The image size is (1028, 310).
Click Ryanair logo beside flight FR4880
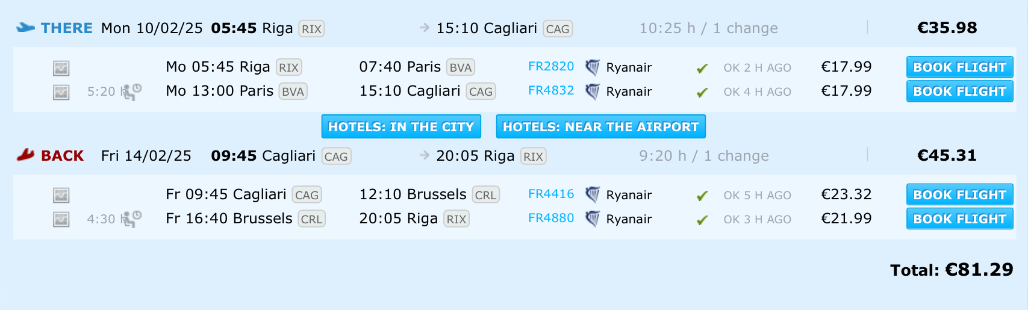point(593,219)
